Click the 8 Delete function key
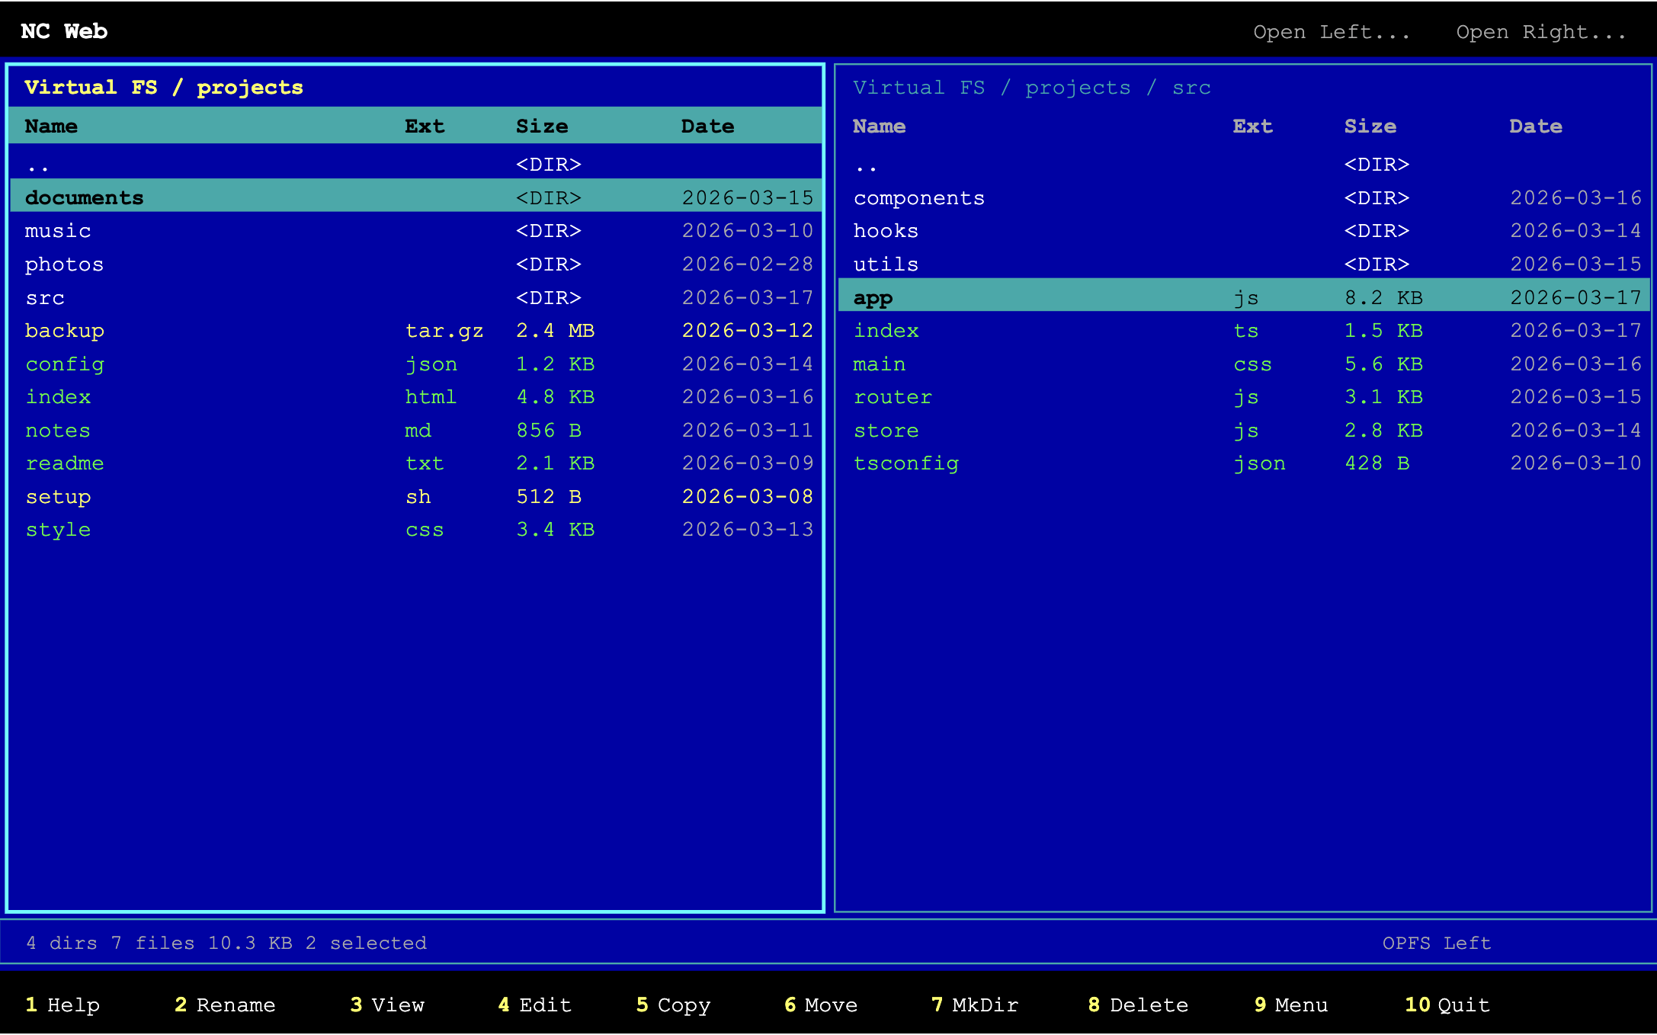 click(x=1137, y=1005)
